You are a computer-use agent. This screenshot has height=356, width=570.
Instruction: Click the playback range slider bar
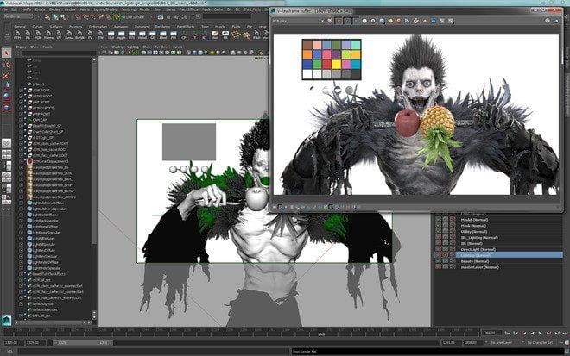point(83,342)
